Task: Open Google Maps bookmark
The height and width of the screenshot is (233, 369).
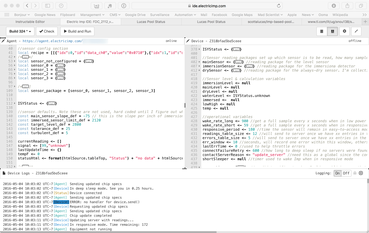Action: click(242, 15)
